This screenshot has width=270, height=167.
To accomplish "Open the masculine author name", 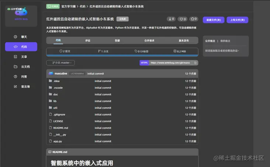I will click(61, 74).
